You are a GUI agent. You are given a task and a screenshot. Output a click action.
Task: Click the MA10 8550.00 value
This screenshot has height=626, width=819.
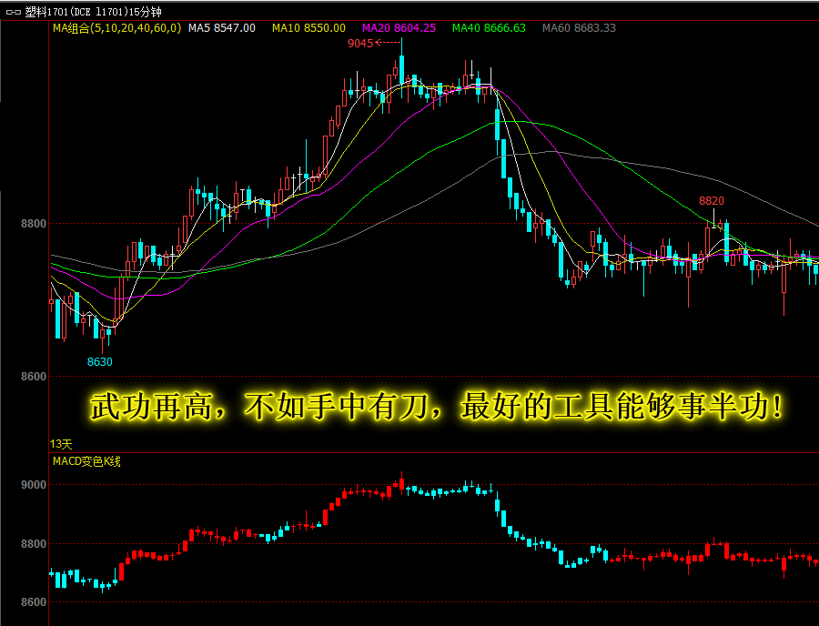pos(308,28)
